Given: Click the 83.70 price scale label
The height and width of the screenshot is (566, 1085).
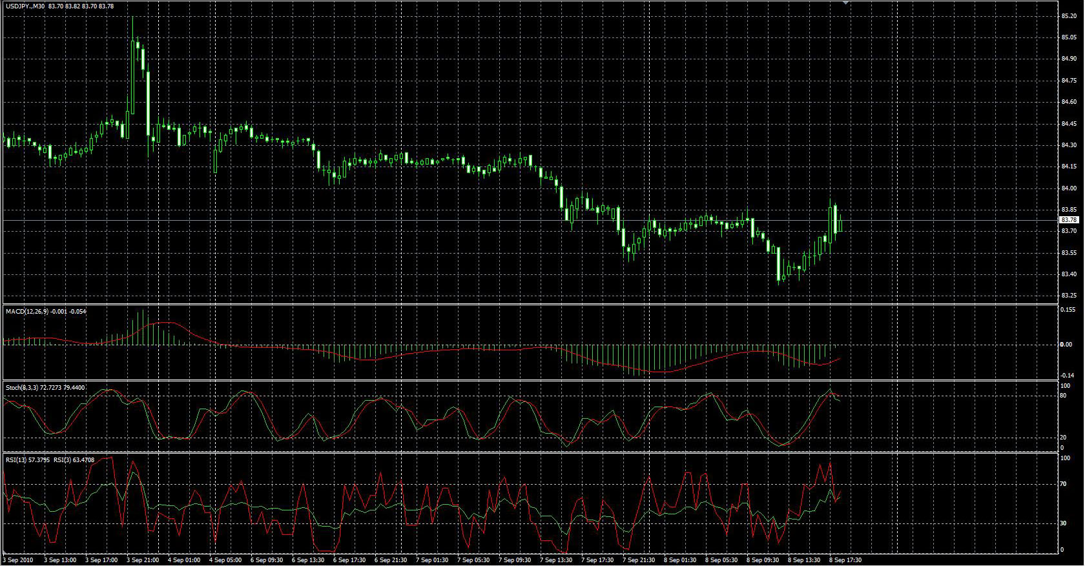Looking at the screenshot, I should 1068,231.
